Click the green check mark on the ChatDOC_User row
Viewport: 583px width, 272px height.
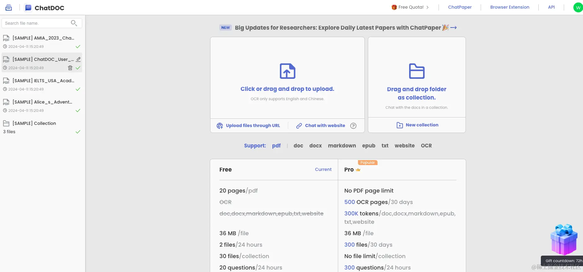78,68
